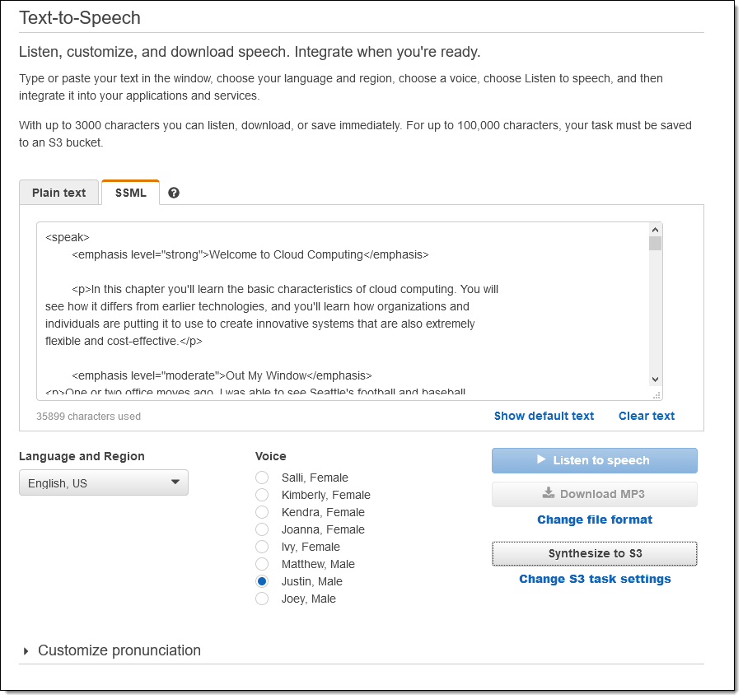743x699 pixels.
Task: Select Joey, Male radio button
Action: (262, 599)
